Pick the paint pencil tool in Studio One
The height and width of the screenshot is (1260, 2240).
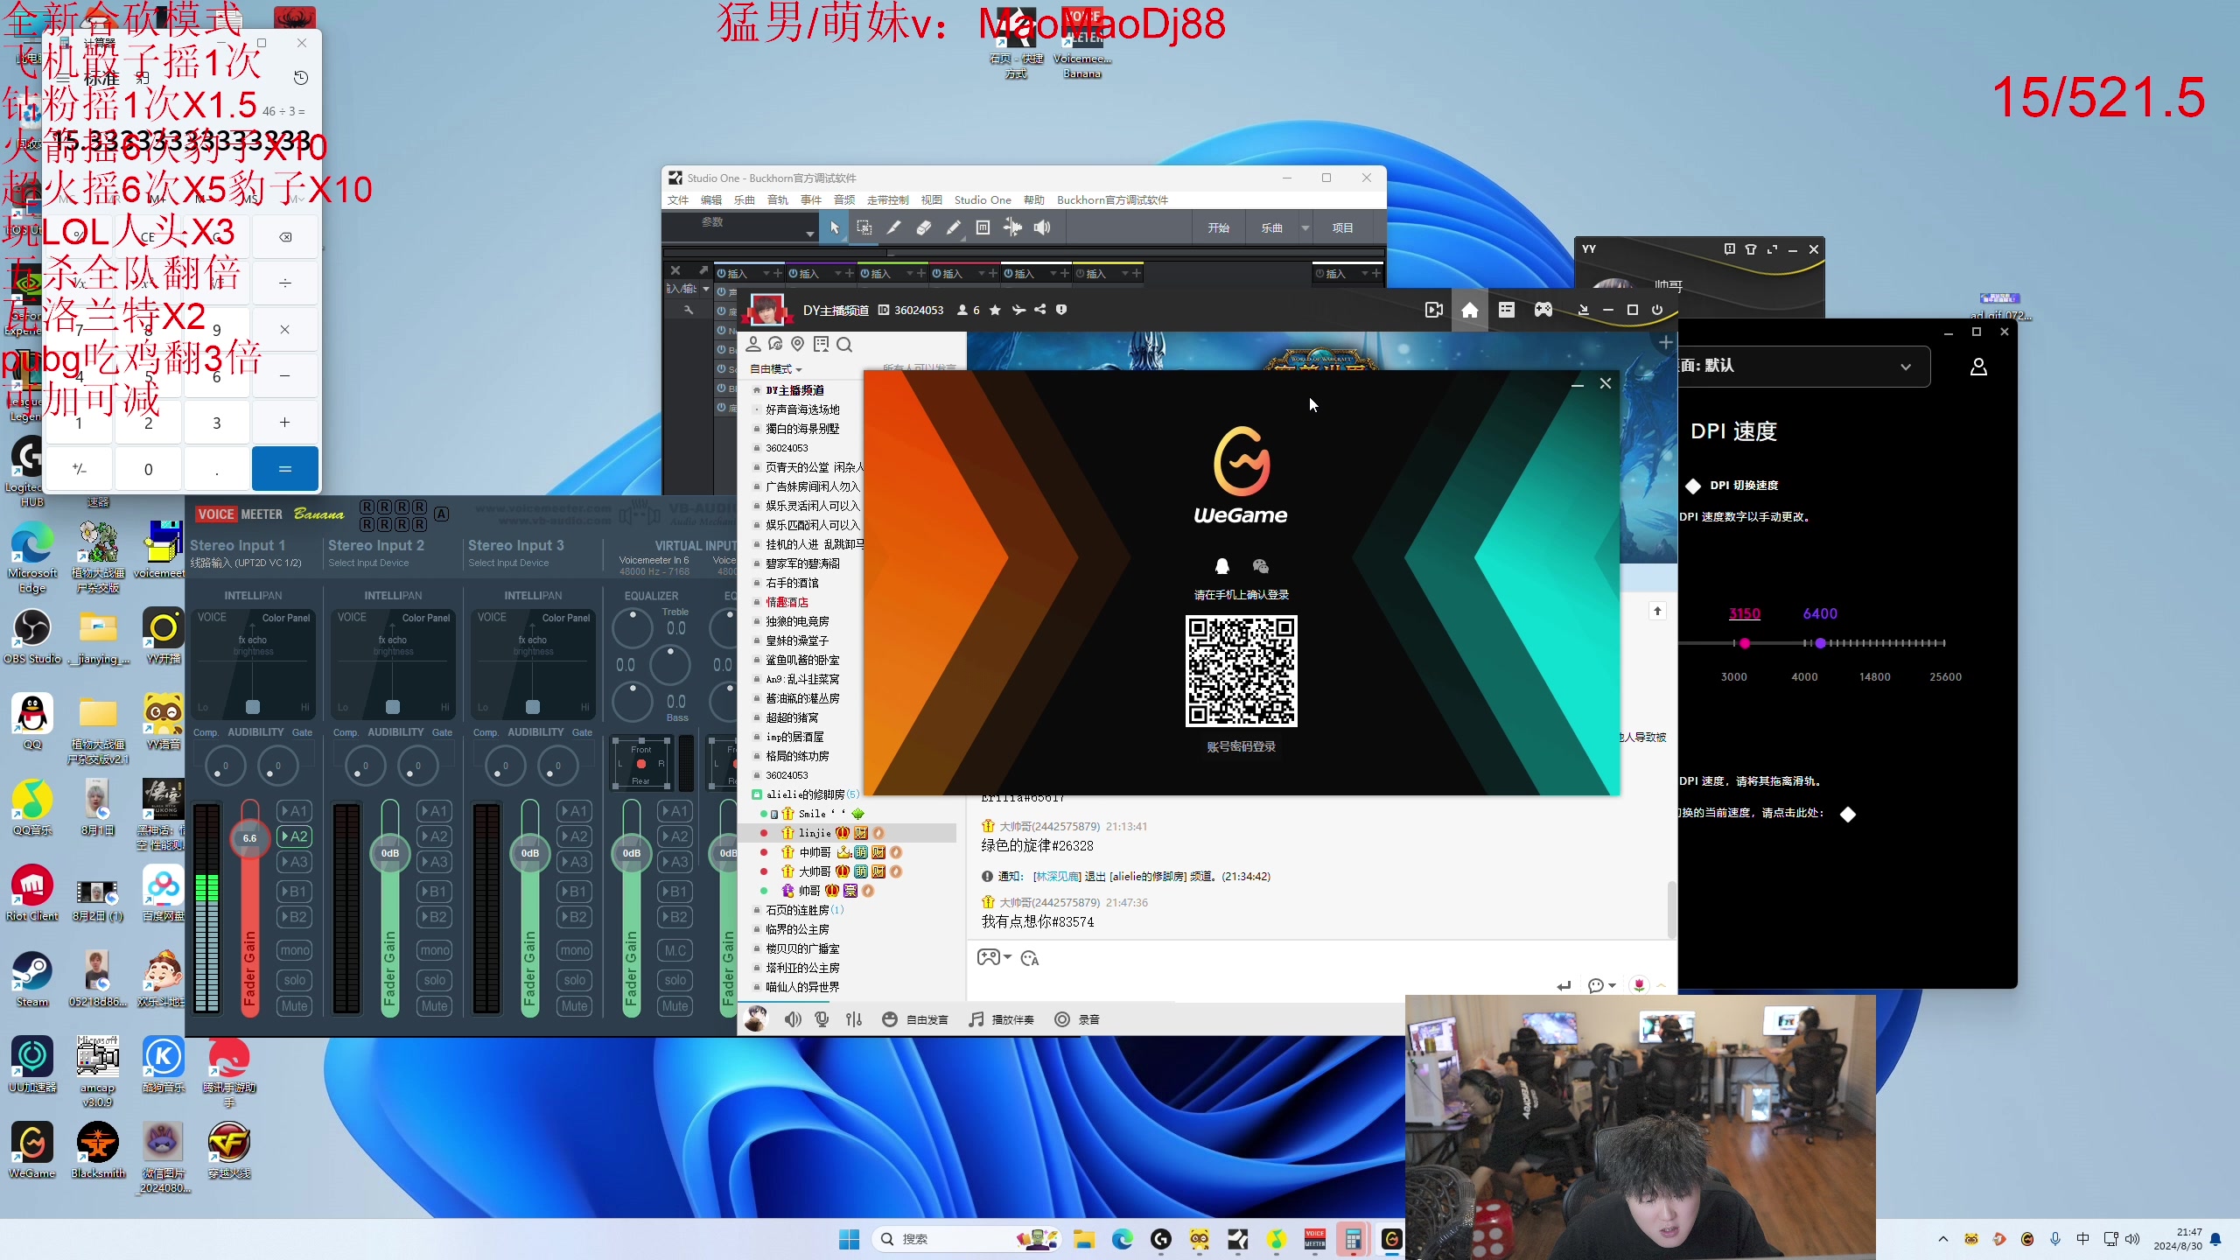[x=954, y=227]
